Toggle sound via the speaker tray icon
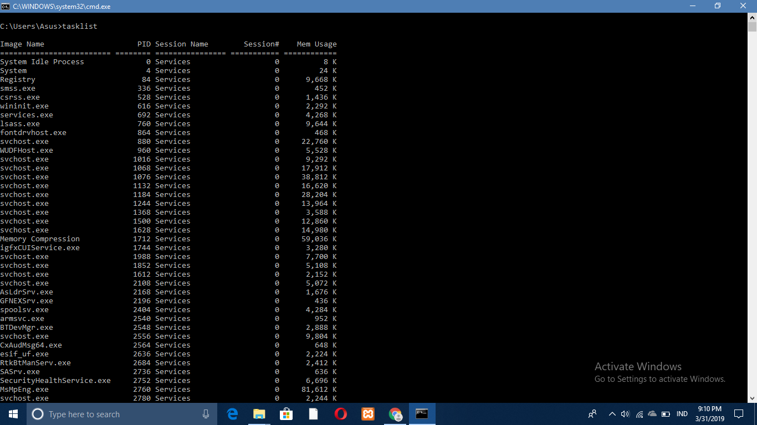 [x=625, y=413]
